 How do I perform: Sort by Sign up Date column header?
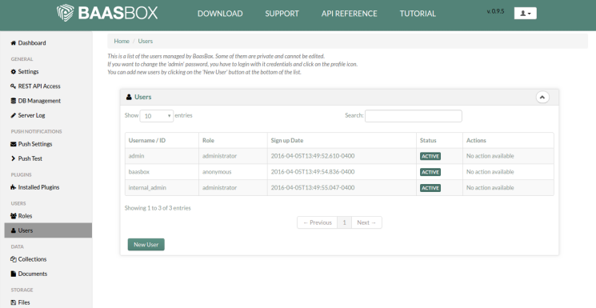342,140
